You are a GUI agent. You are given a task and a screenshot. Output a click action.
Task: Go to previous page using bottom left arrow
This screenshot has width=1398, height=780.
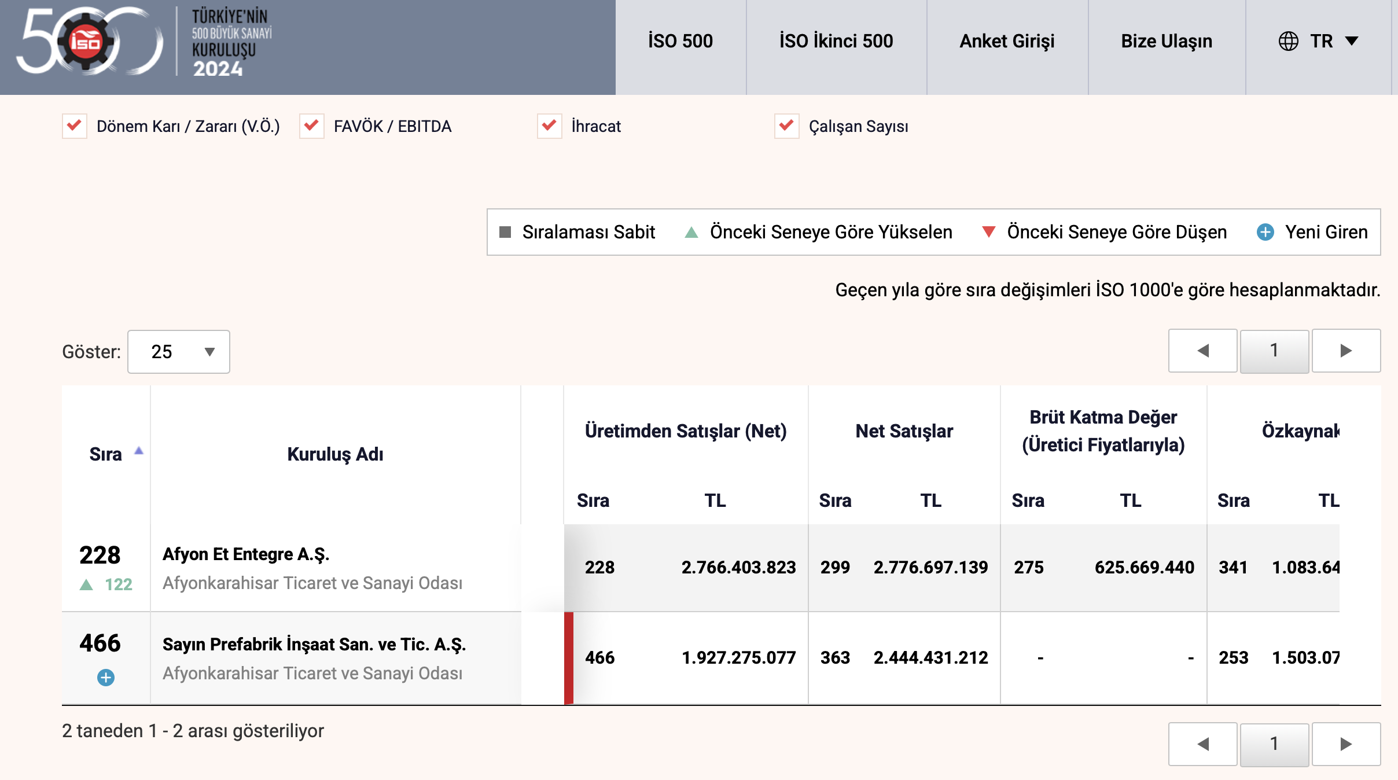coord(1203,744)
